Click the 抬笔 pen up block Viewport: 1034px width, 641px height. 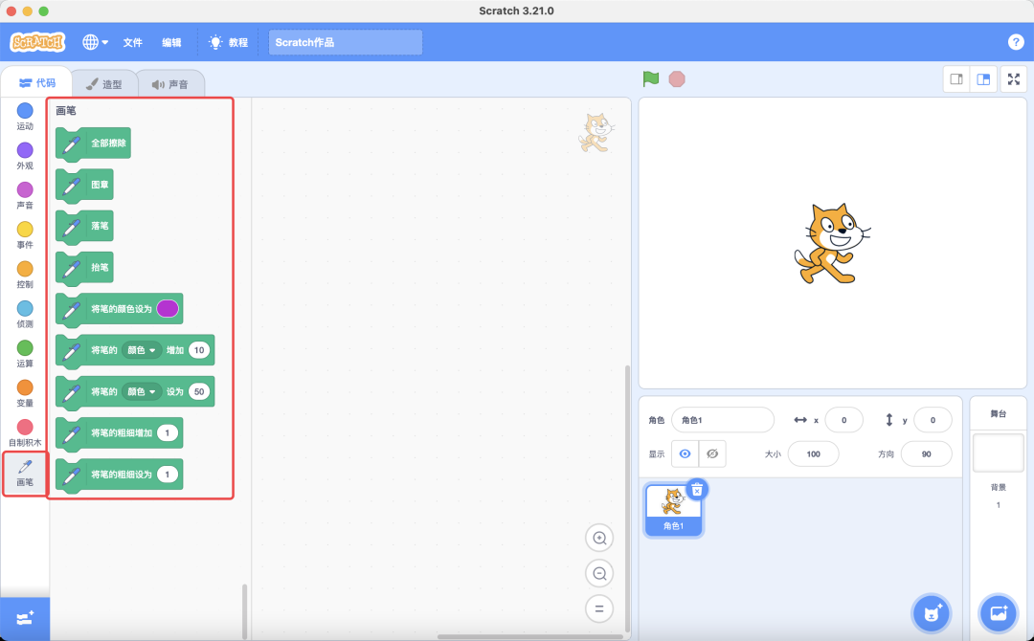(84, 268)
